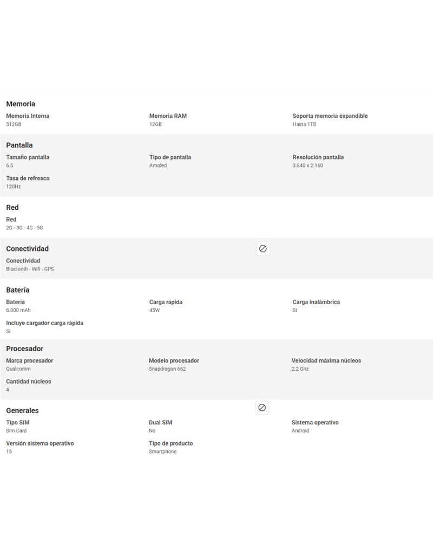Click the 512GB internal memory value
Image resolution: width=433 pixels, height=542 pixels.
(14, 124)
